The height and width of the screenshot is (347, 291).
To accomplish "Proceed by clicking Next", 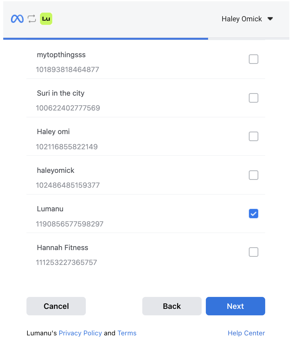I will click(x=235, y=306).
